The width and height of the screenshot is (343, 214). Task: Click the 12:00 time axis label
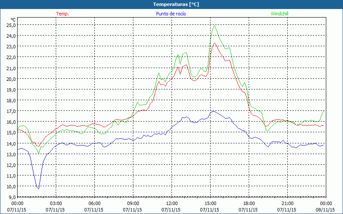pos(172,204)
